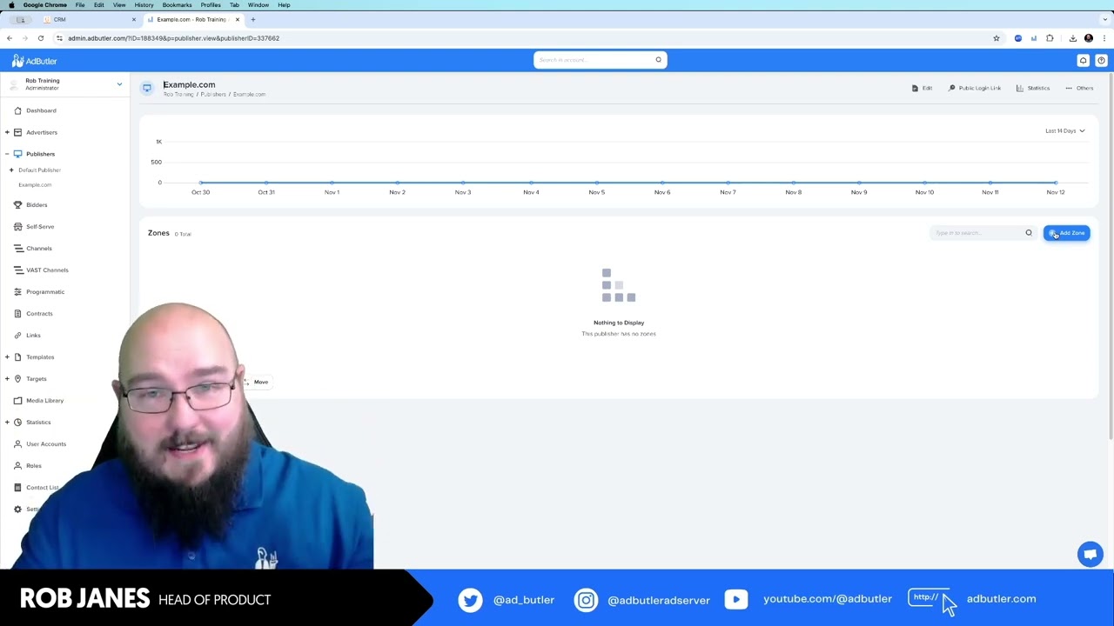Open the Dashboard home icon in sidebar
The width and height of the screenshot is (1114, 626).
click(17, 110)
